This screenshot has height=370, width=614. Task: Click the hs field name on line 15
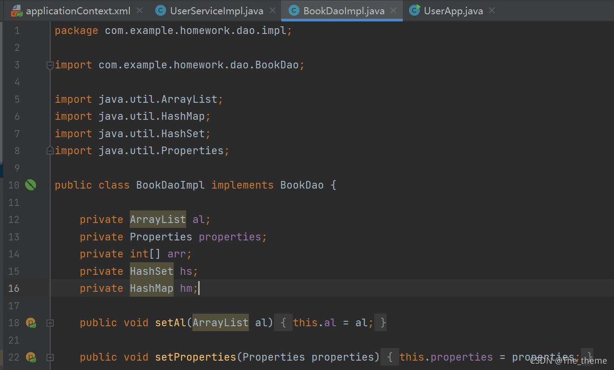(186, 271)
